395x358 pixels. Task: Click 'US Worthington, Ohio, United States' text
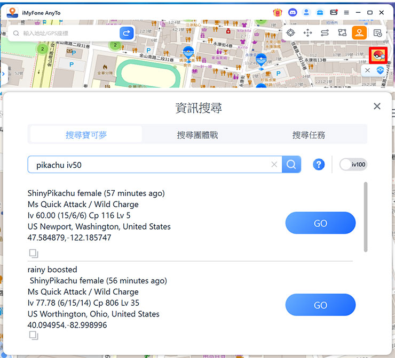pyautogui.click(x=93, y=314)
